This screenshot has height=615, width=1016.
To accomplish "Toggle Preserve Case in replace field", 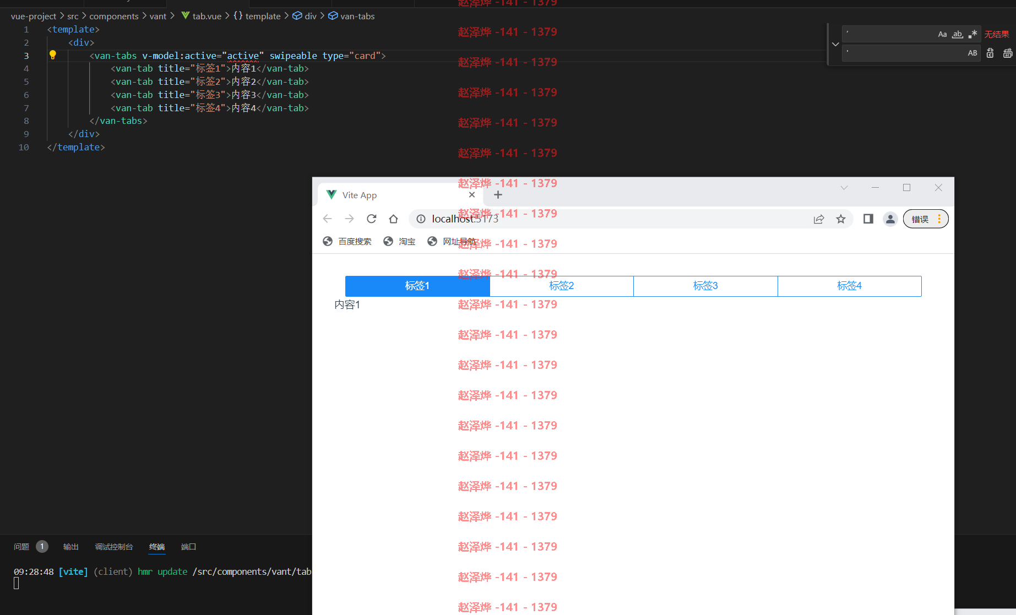I will [972, 53].
